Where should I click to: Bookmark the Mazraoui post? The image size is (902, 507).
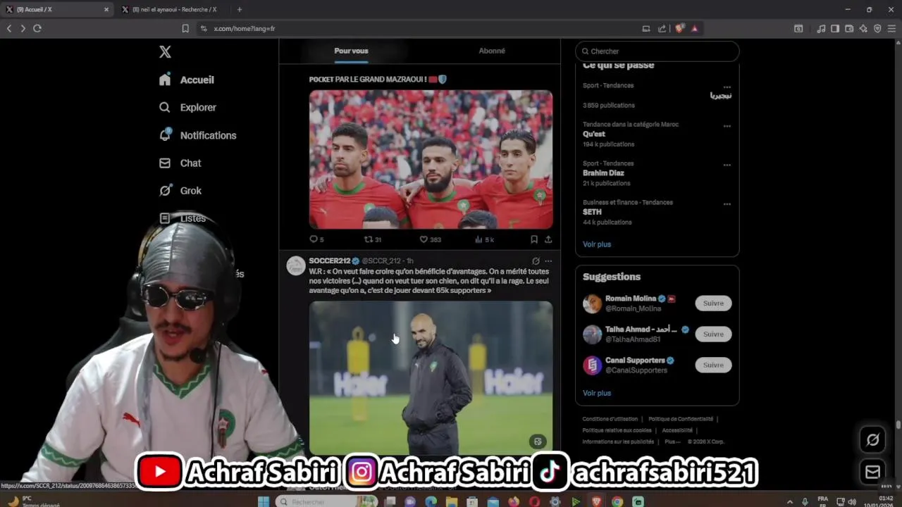pos(534,239)
